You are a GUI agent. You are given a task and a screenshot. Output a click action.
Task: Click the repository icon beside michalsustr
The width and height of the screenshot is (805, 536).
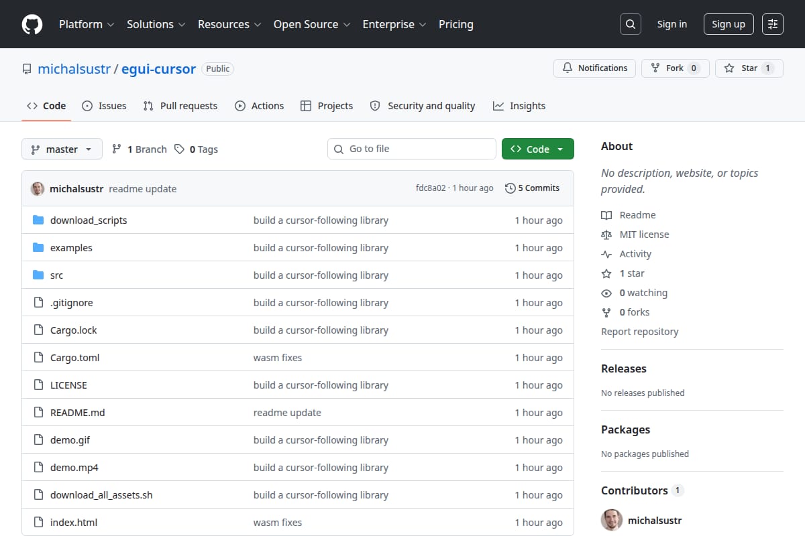pyautogui.click(x=27, y=69)
